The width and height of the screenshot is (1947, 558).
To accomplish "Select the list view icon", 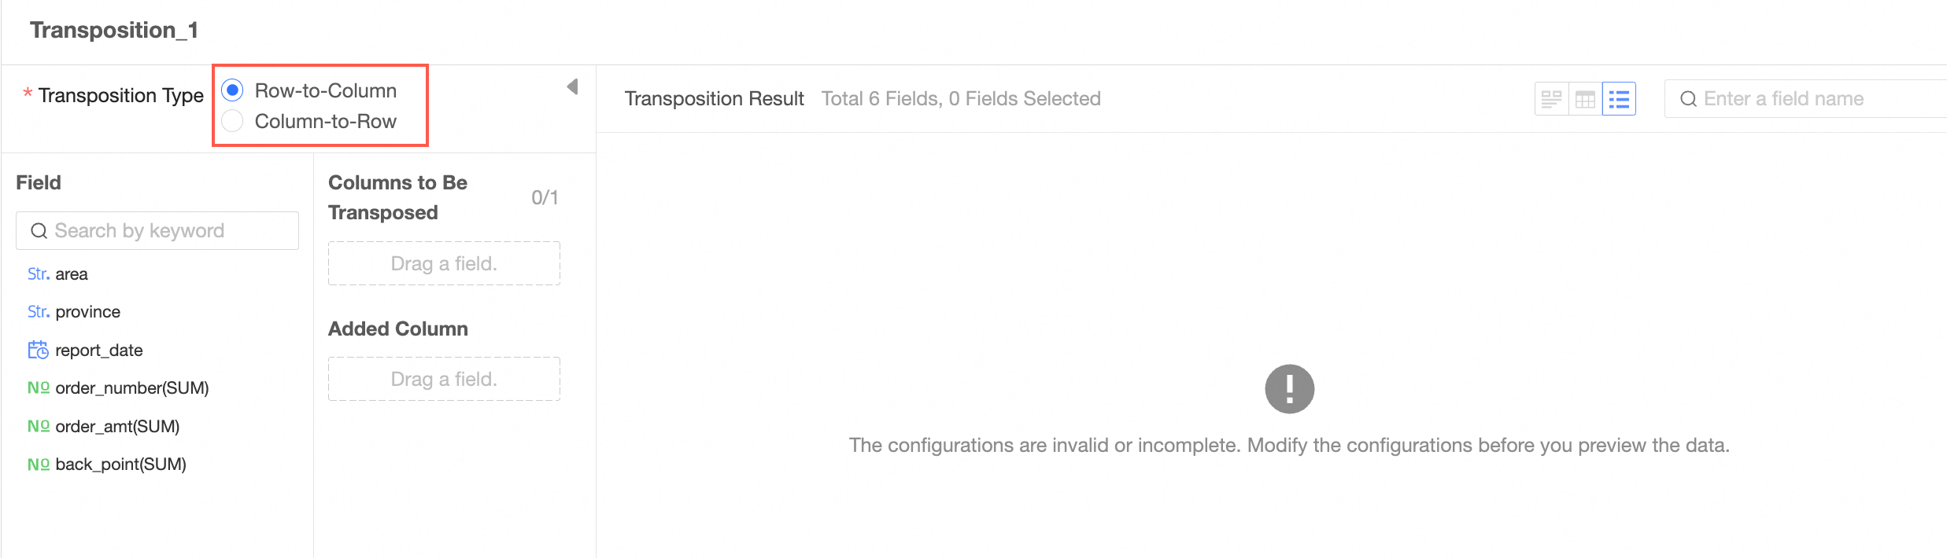I will (x=1619, y=99).
